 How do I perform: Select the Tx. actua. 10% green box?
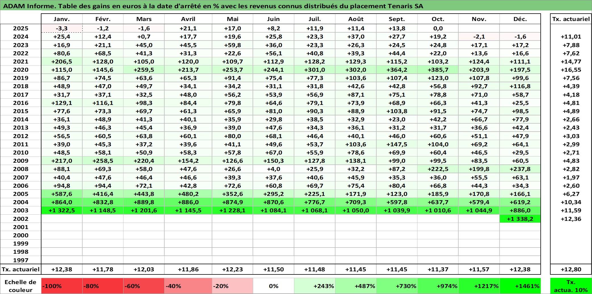[x=571, y=286]
